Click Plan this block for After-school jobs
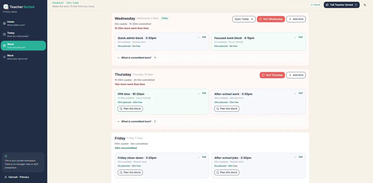The width and height of the screenshot is (373, 183). click(227, 172)
